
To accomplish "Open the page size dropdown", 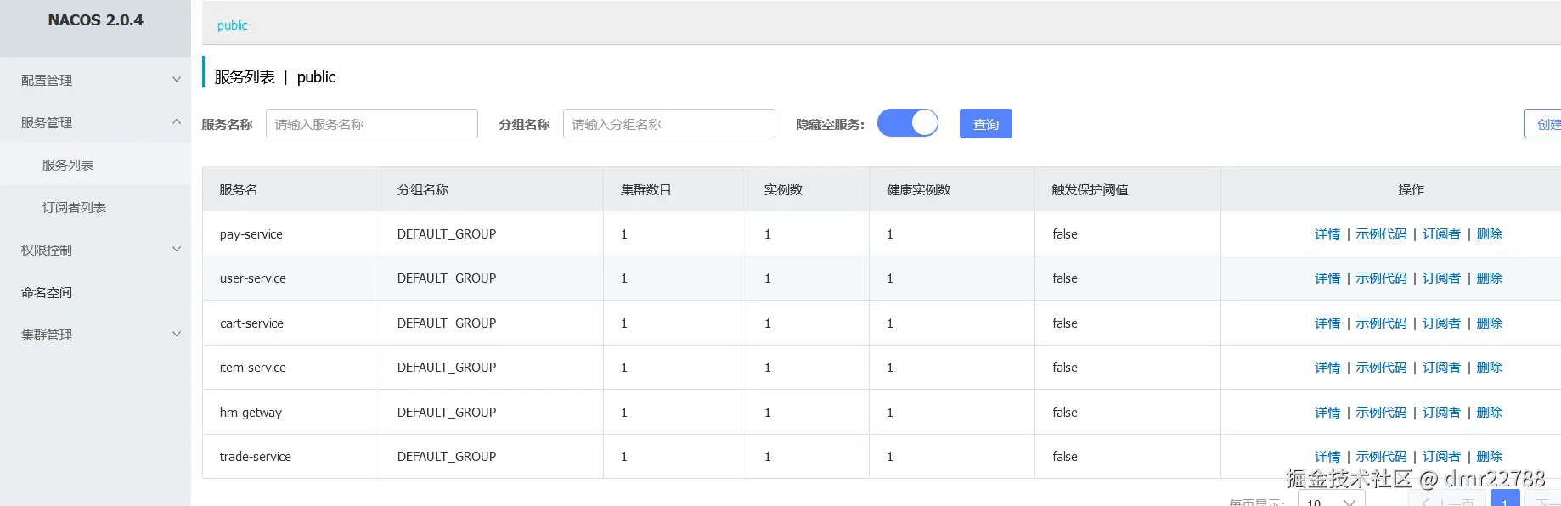I will click(x=1331, y=501).
